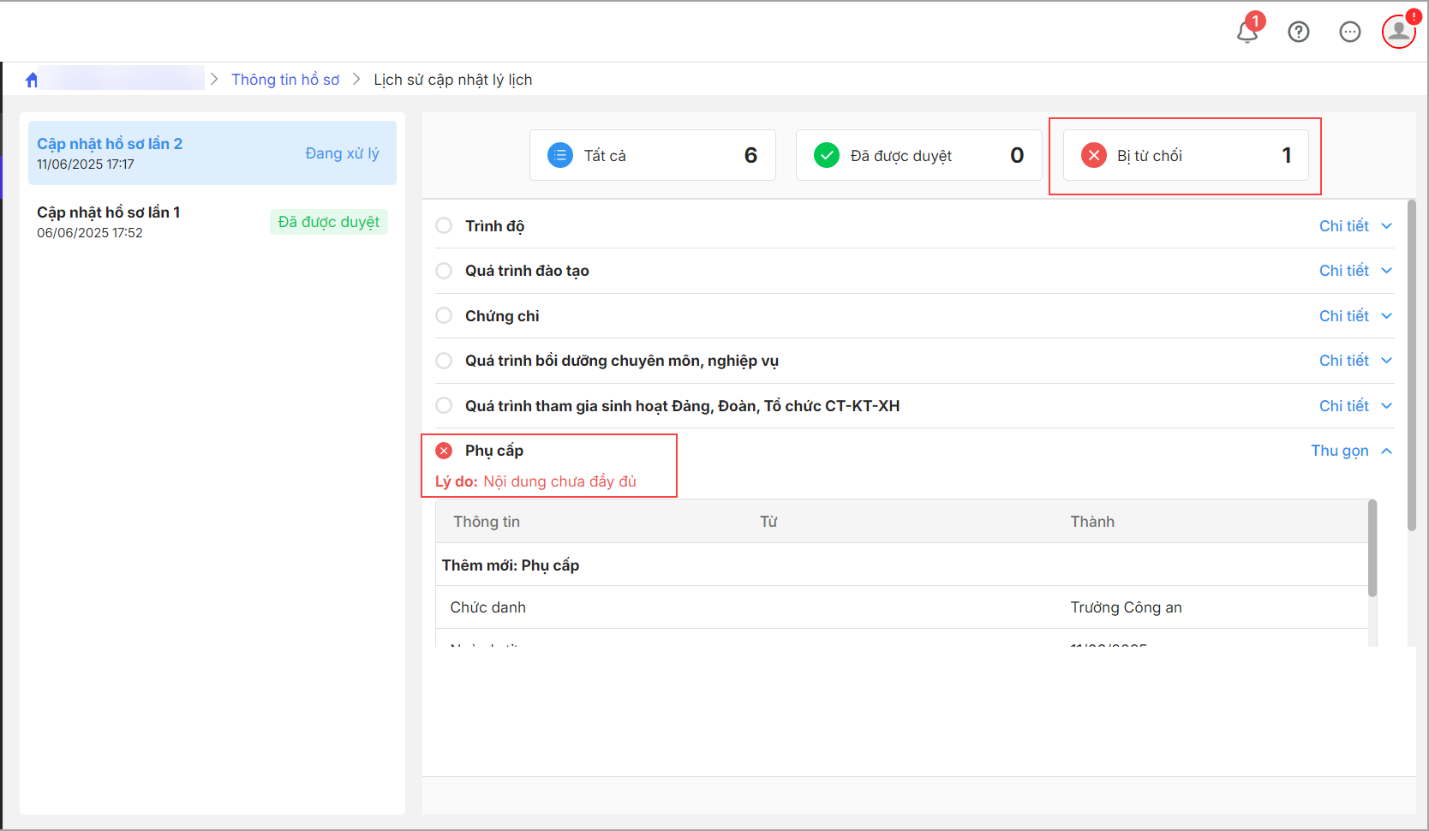Screen dimensions: 1429x831
Task: Open the chat bubble icon
Action: (x=1350, y=33)
